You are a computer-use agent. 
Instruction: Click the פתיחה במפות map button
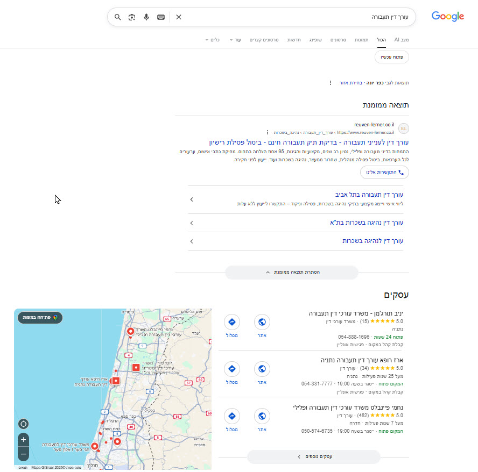click(40, 317)
